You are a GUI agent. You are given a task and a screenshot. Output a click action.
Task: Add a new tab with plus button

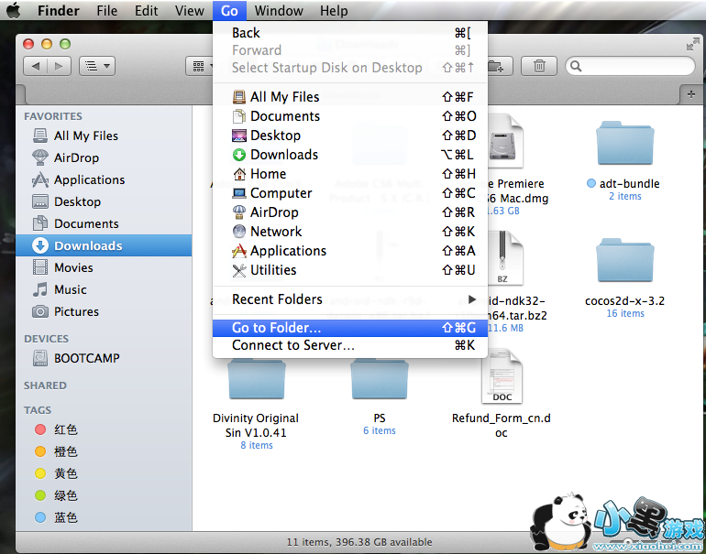(x=691, y=94)
